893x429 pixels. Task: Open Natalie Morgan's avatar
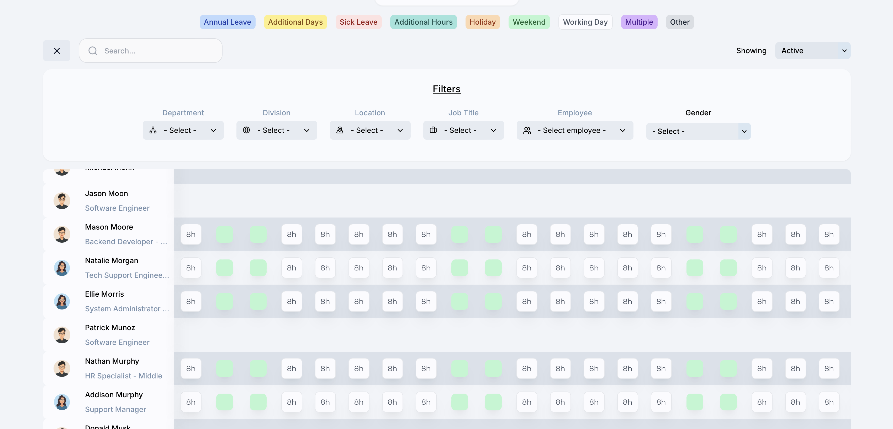(62, 268)
